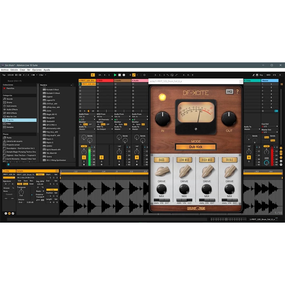Launch Master scene 3 play triangle
The width and height of the screenshot is (285, 285).
point(263,91)
